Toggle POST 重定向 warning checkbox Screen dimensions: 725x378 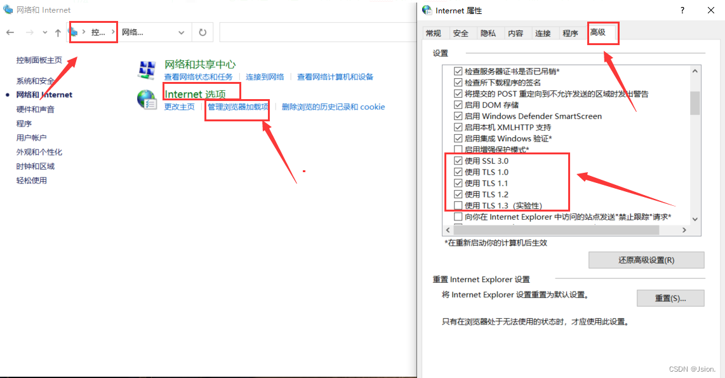[x=458, y=93]
